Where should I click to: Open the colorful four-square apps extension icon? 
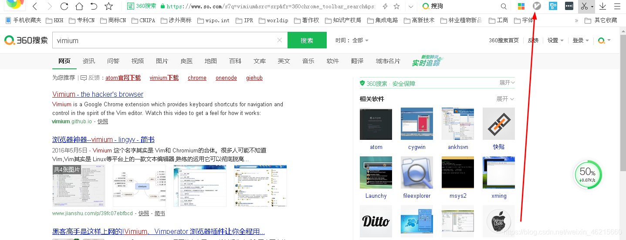coord(521,6)
